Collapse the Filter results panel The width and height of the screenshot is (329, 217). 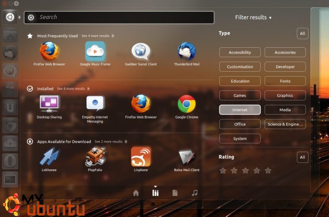253,18
